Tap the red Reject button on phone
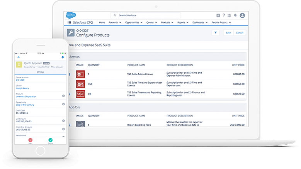The image size is (301, 169). [30, 140]
